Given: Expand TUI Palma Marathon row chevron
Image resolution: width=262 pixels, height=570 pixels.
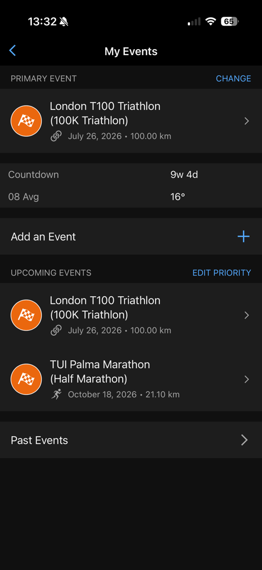Looking at the screenshot, I should (x=247, y=379).
